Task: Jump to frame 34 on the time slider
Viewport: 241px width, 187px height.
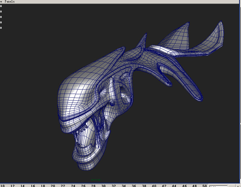Action: coord(124,186)
